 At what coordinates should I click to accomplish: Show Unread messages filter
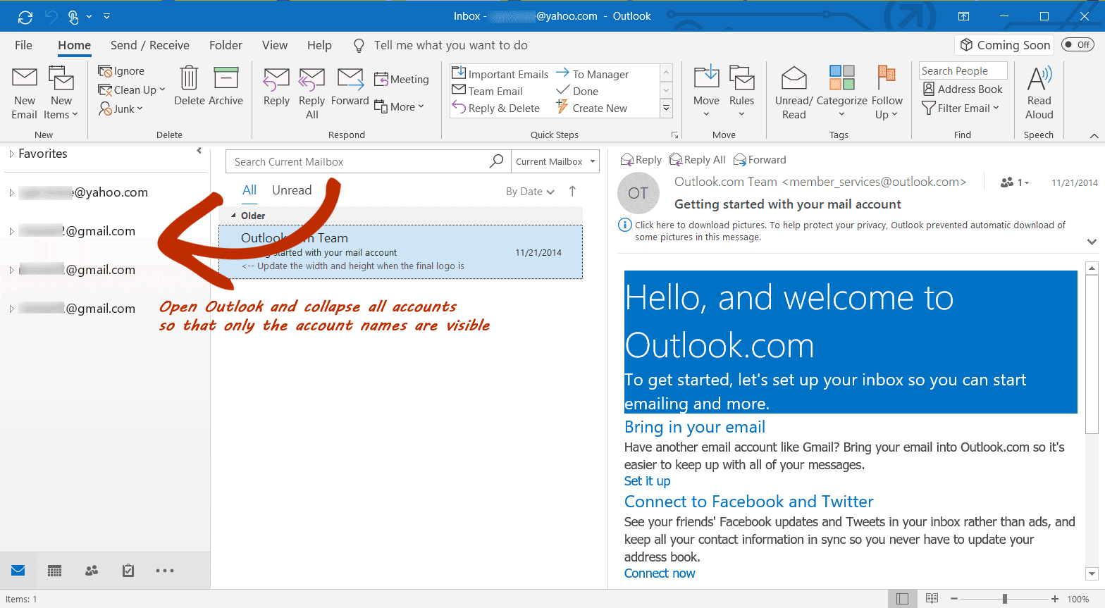tap(292, 190)
